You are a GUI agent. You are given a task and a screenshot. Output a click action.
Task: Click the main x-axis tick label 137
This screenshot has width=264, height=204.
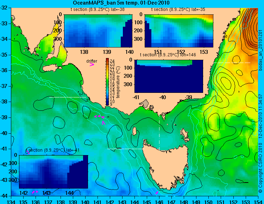[x=48, y=202]
